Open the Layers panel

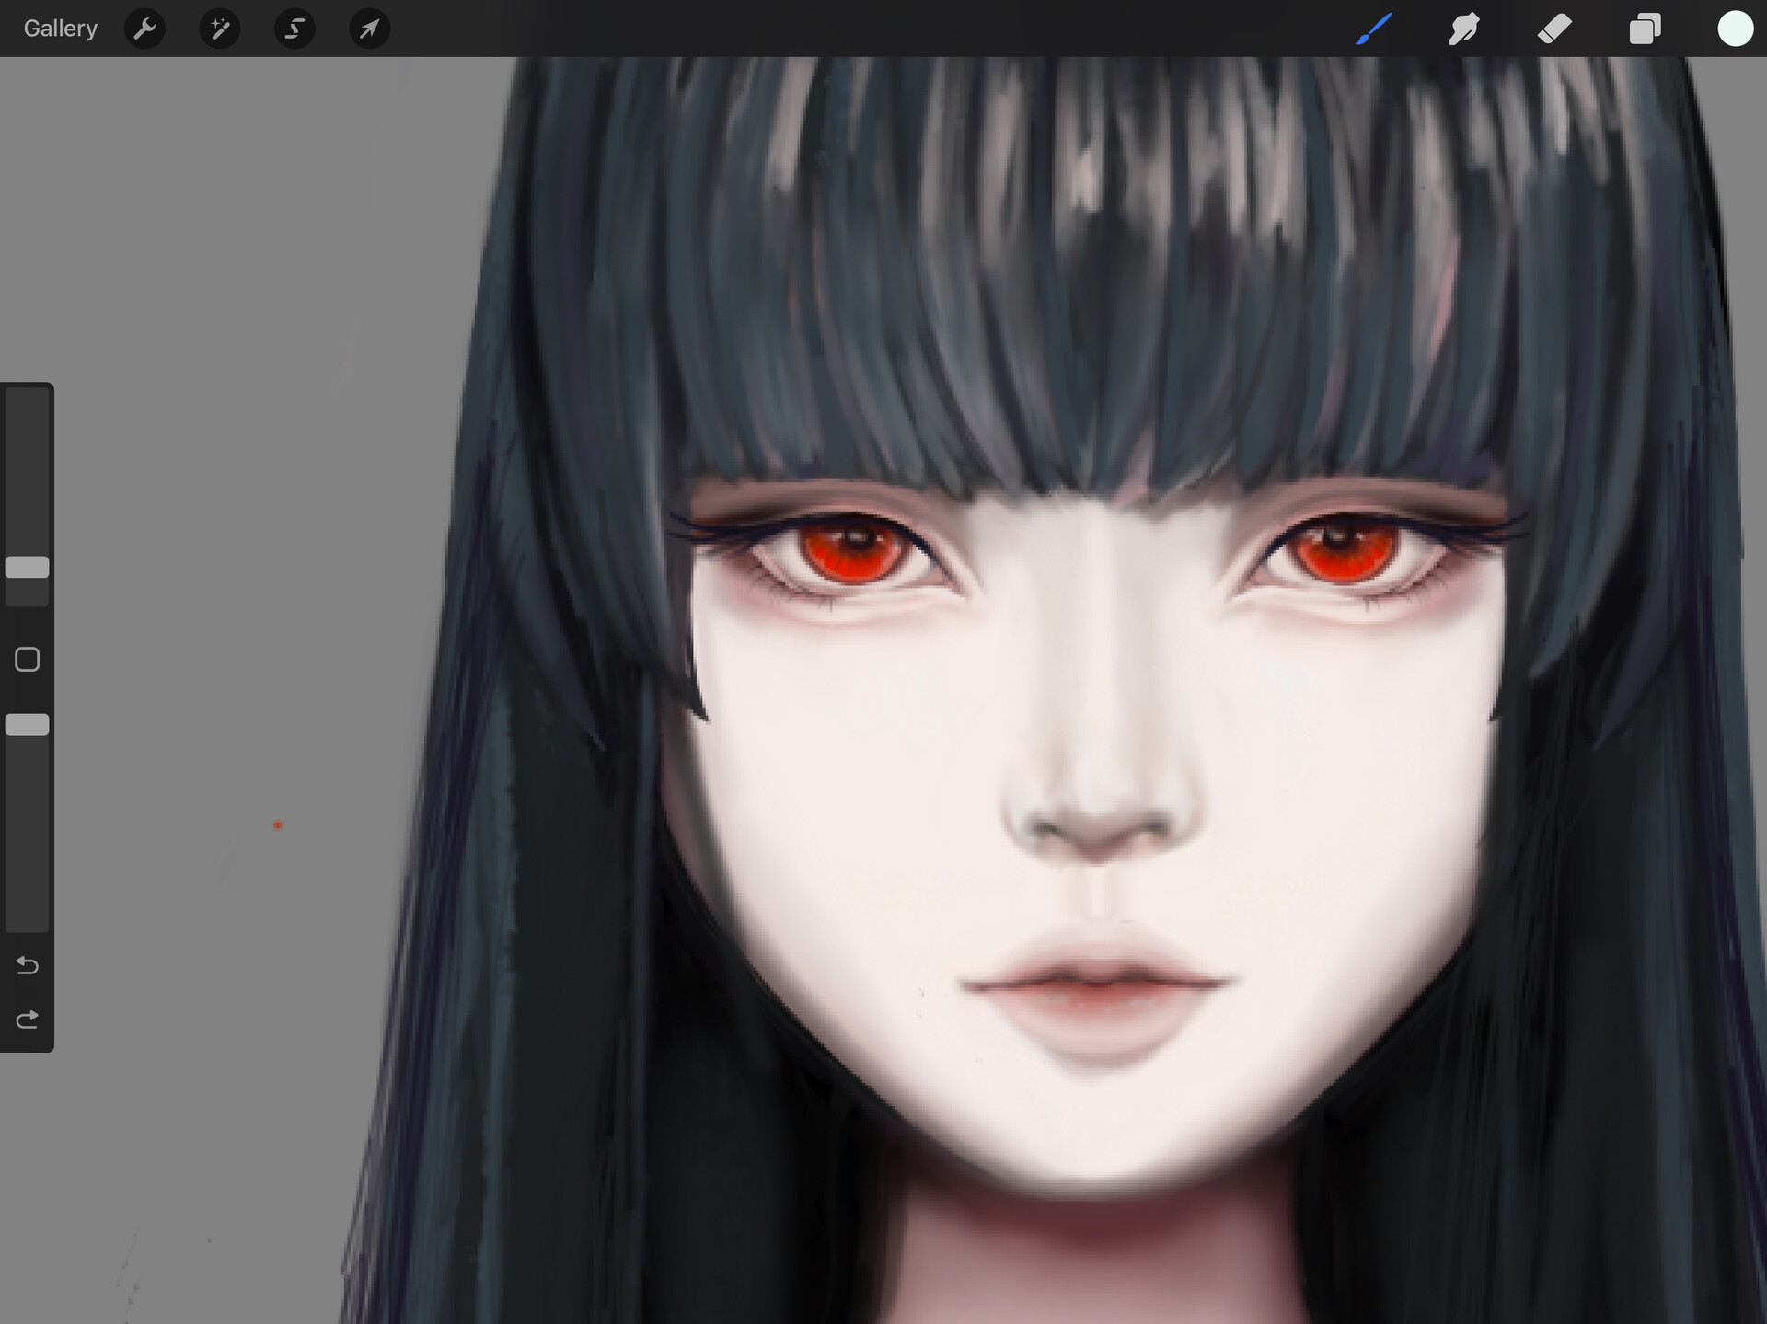(1646, 28)
